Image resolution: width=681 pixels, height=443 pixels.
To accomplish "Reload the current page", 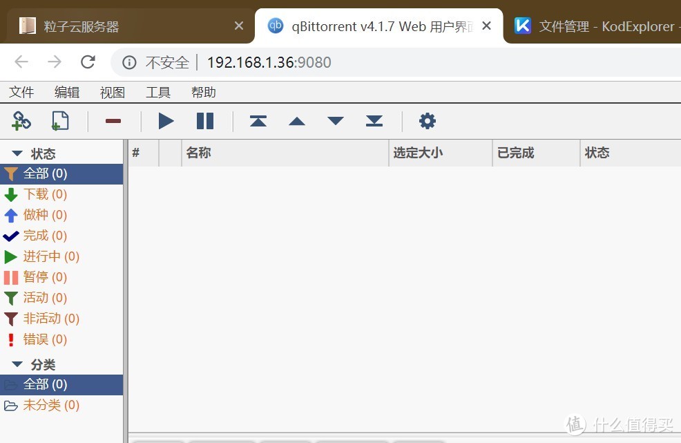I will (x=88, y=62).
